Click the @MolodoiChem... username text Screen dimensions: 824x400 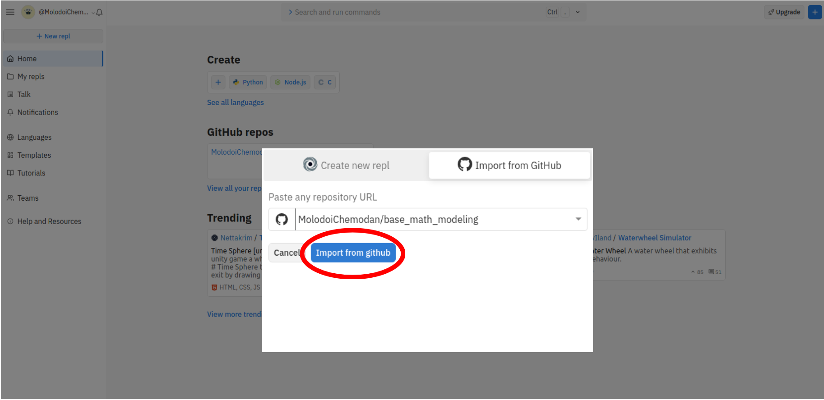point(64,12)
